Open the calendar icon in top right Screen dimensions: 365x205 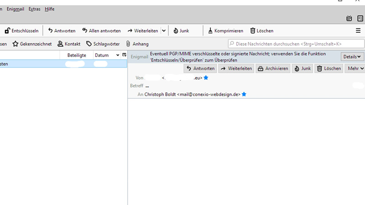(349, 18)
